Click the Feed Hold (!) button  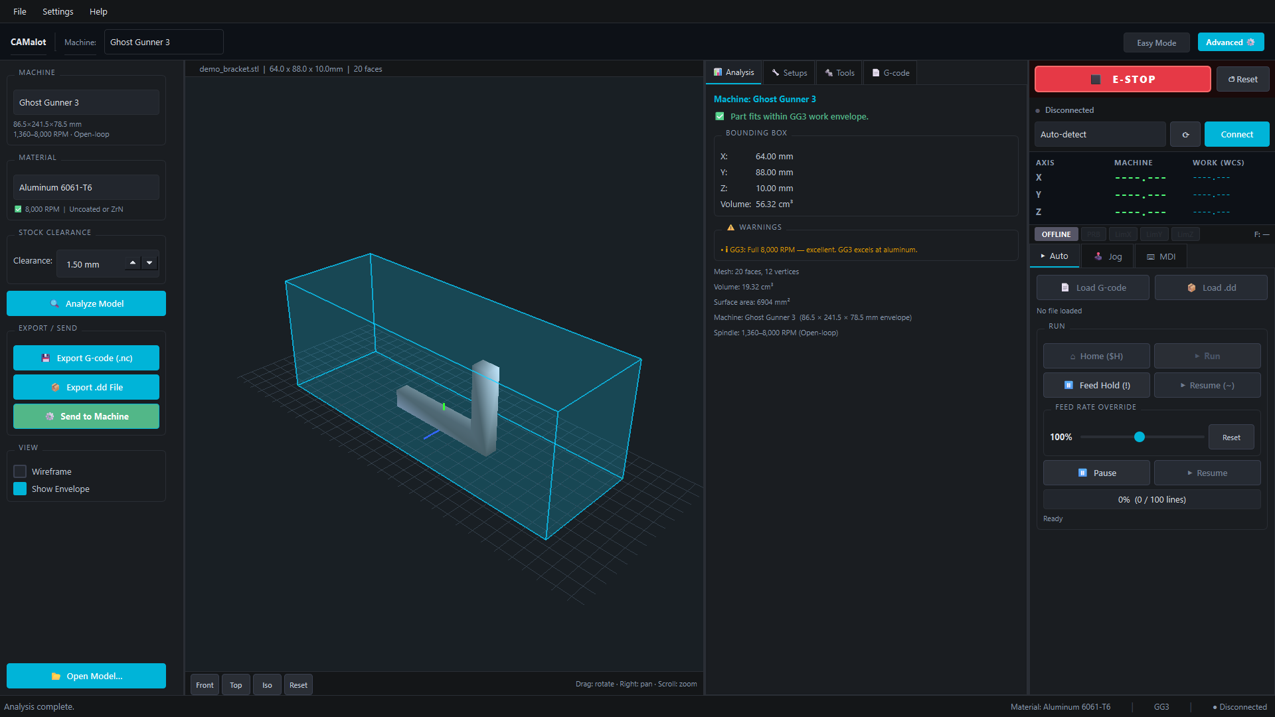pos(1096,385)
